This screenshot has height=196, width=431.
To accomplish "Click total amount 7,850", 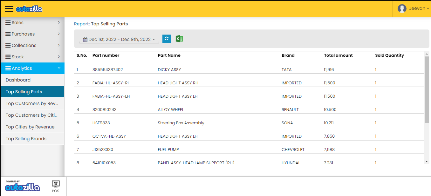I will pyautogui.click(x=330, y=136).
